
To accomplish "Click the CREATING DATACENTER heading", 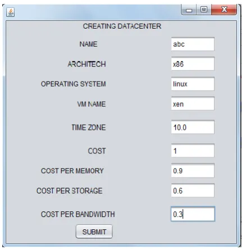I will [x=122, y=26].
